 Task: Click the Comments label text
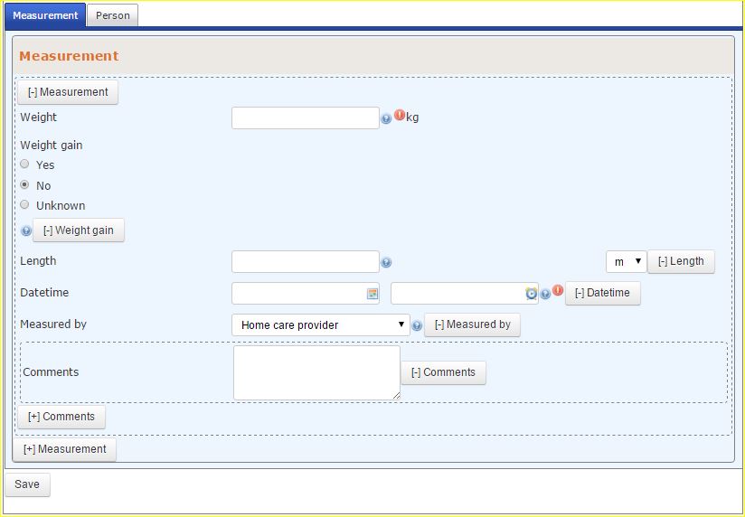coord(51,372)
